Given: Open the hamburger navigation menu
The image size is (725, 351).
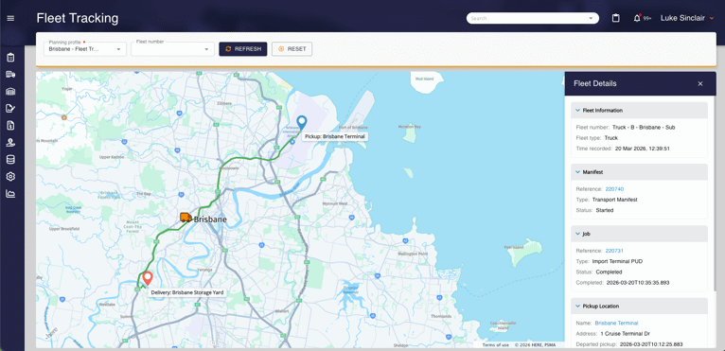Looking at the screenshot, I should pos(10,19).
